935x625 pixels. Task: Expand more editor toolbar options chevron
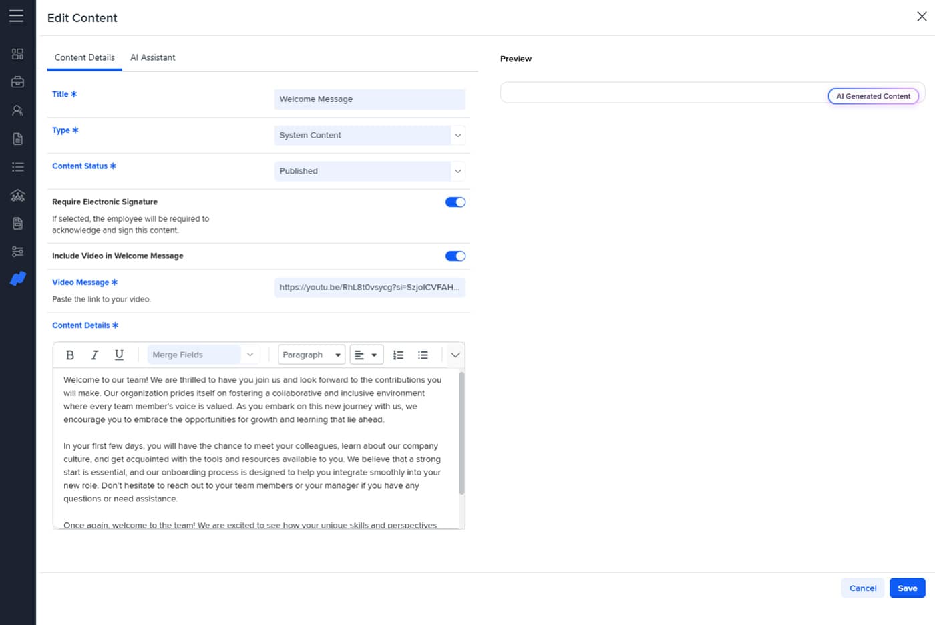(455, 355)
